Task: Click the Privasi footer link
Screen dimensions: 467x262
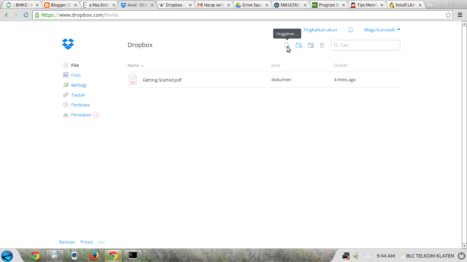Action: [x=86, y=242]
